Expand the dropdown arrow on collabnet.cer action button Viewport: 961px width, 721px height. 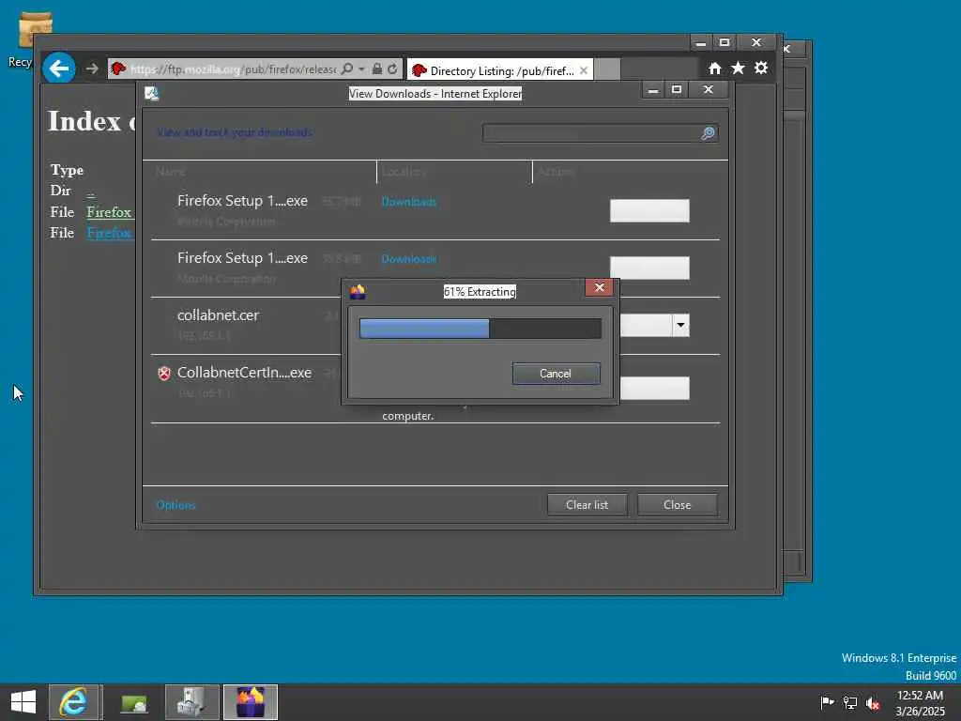click(x=680, y=325)
